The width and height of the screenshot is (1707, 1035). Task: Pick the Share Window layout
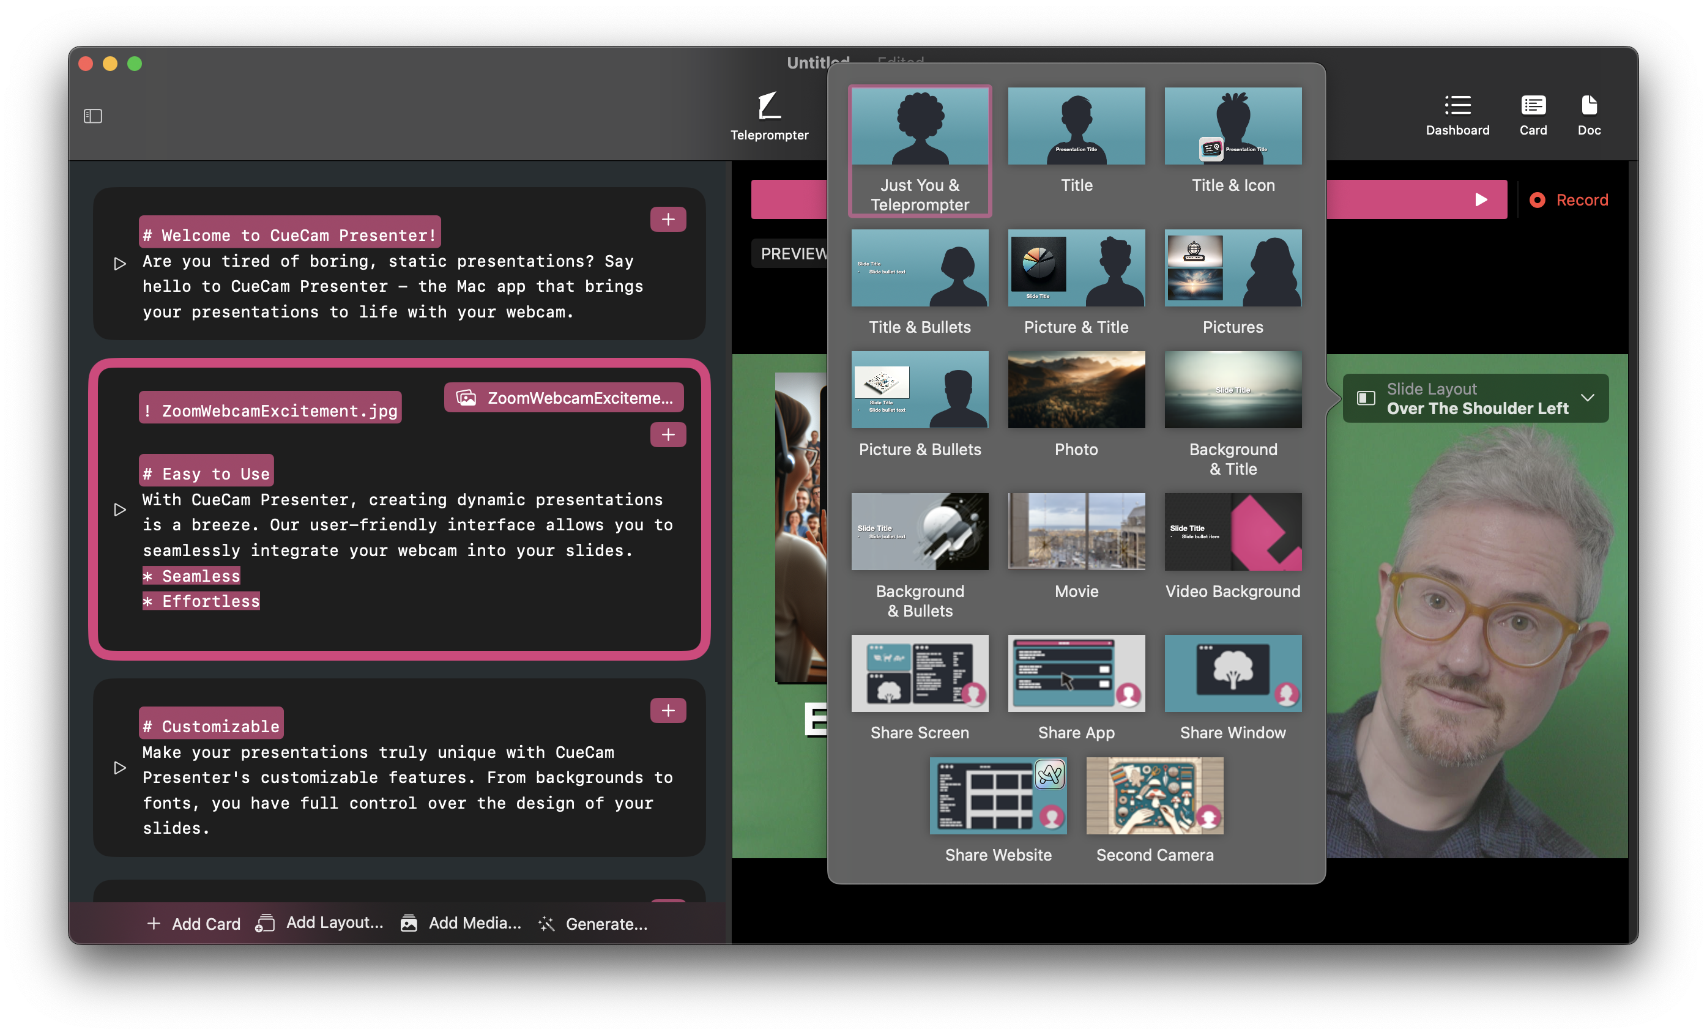pyautogui.click(x=1232, y=689)
